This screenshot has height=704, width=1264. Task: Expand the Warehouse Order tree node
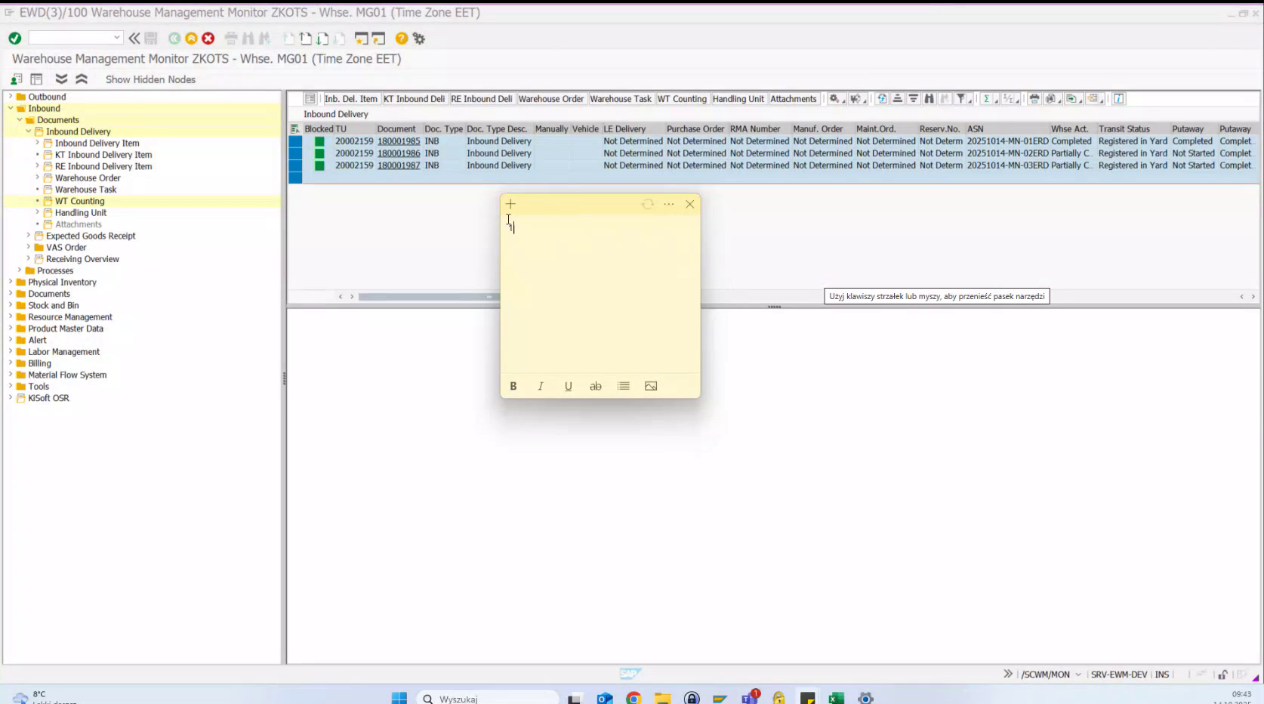(36, 178)
